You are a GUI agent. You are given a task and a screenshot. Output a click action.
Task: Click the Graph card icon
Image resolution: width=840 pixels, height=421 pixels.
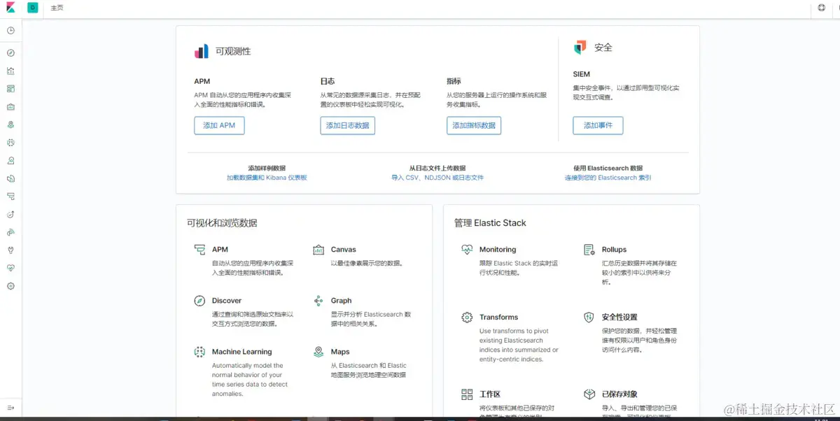[x=318, y=301]
